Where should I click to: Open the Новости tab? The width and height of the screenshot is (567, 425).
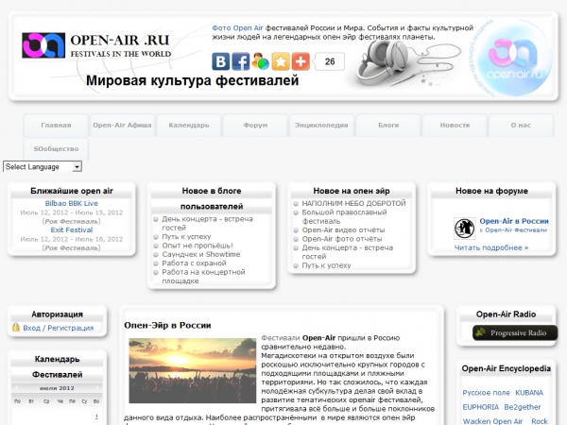pyautogui.click(x=455, y=125)
